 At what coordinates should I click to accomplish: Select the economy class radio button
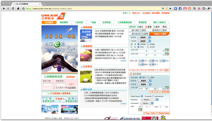coord(138,44)
